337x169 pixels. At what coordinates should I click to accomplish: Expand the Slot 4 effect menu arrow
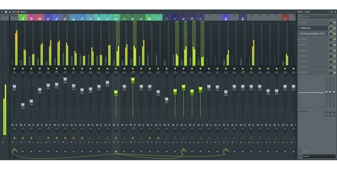click(299, 39)
